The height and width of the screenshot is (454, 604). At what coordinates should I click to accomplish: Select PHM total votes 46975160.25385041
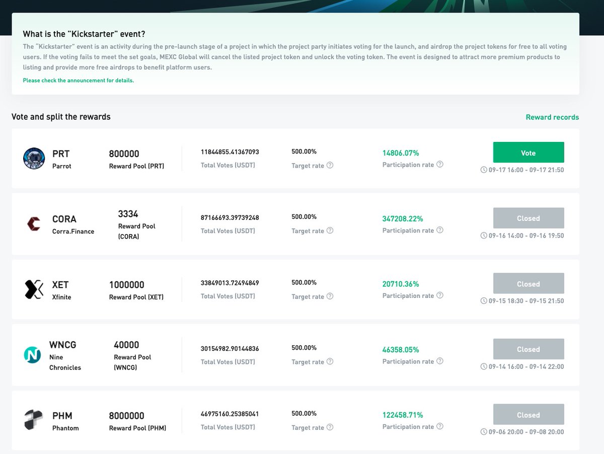pyautogui.click(x=230, y=414)
